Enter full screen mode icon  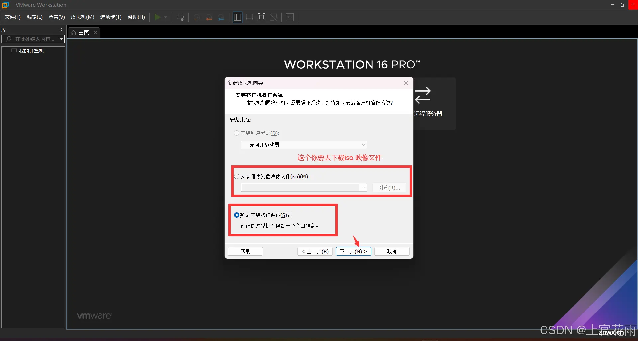[x=262, y=17]
